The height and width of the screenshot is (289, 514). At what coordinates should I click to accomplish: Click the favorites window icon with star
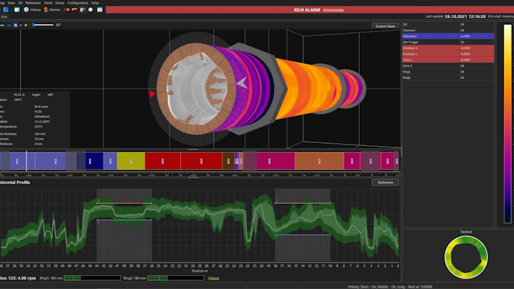[x=100, y=10]
